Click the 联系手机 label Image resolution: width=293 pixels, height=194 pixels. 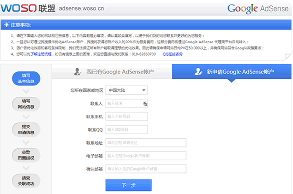point(95,117)
